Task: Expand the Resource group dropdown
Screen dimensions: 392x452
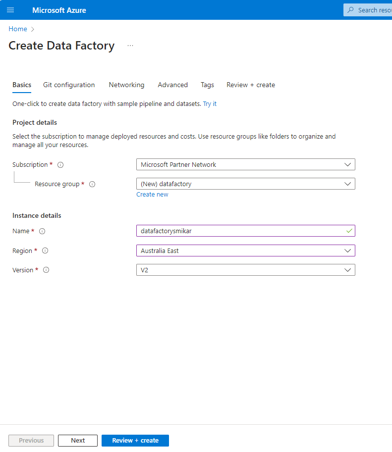Action: click(246, 184)
